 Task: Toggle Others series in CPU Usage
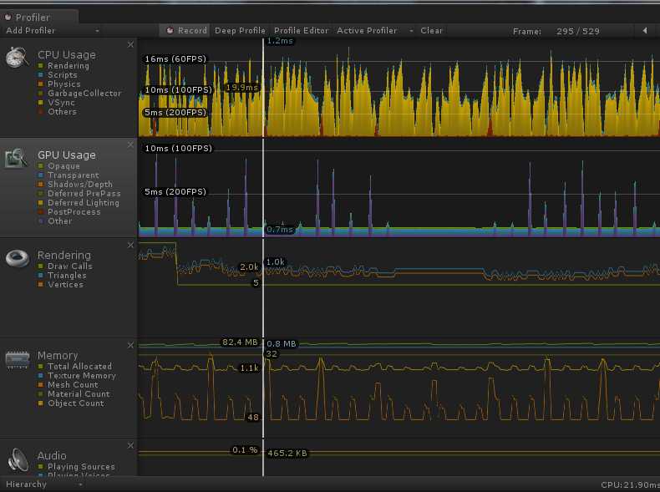coord(41,112)
